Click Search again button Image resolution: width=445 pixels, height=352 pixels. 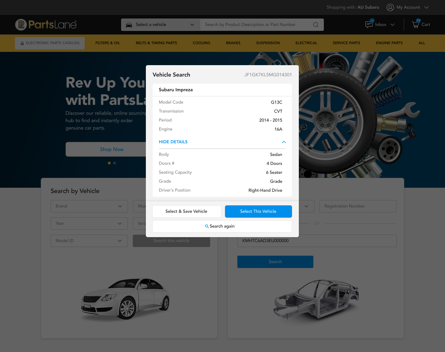pyautogui.click(x=222, y=226)
